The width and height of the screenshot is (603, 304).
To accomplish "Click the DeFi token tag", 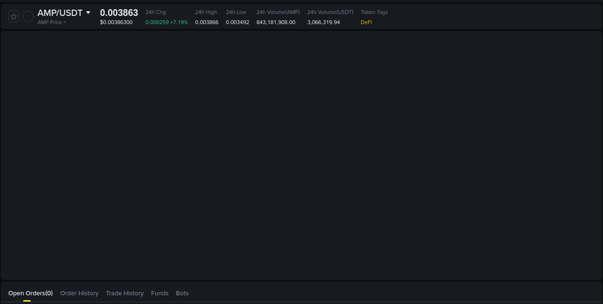I will (366, 22).
